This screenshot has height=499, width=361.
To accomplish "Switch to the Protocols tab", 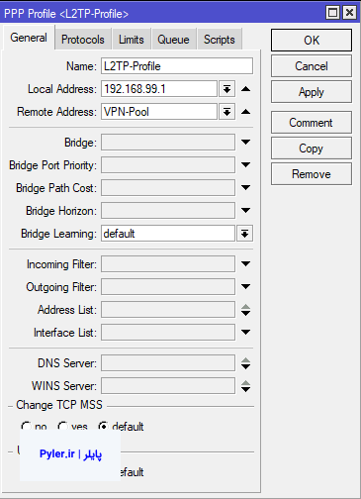I will coord(83,40).
